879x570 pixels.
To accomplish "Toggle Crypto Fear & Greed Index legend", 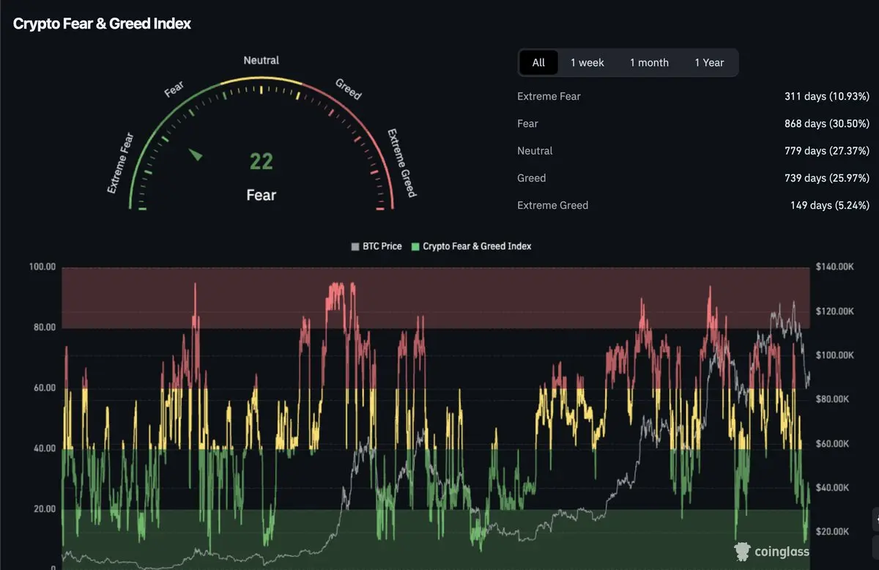I will coord(472,246).
